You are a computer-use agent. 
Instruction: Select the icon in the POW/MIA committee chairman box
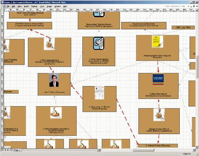click(x=48, y=44)
